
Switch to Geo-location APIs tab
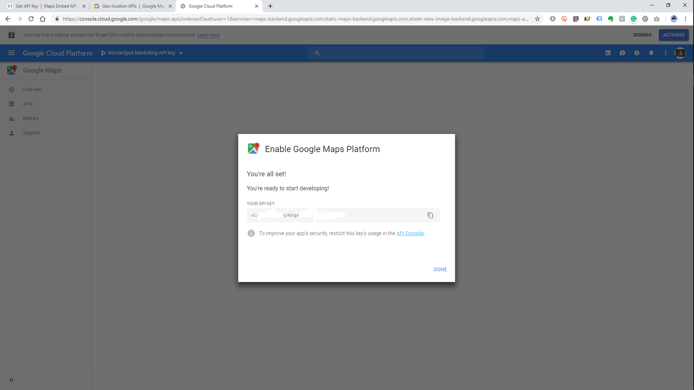pyautogui.click(x=132, y=6)
